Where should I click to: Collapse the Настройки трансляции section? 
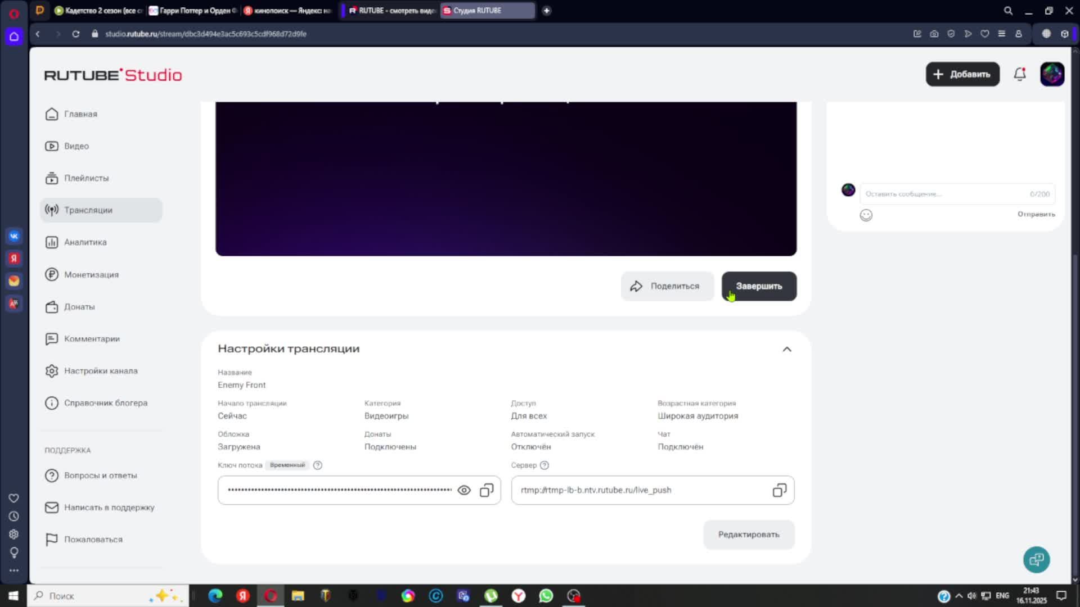(787, 349)
